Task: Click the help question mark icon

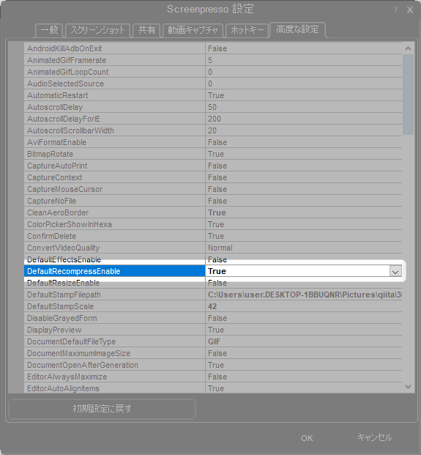Action: [395, 10]
